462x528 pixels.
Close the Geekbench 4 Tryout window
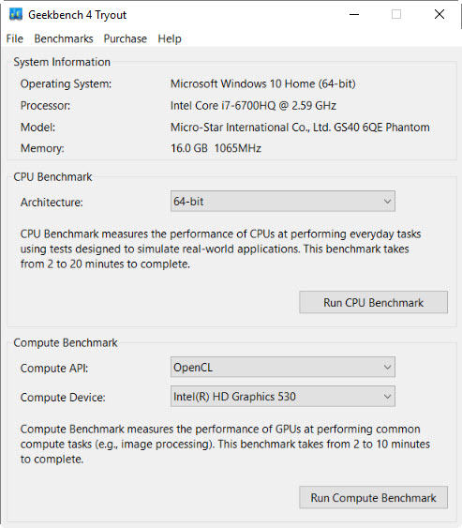(x=440, y=14)
